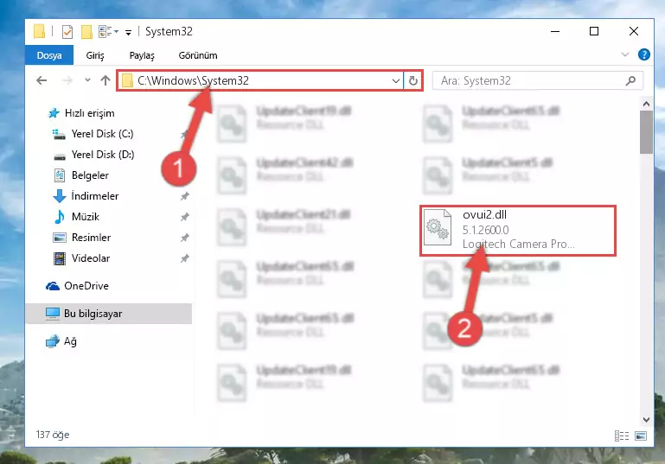This screenshot has height=464, width=665.
Task: Maximize the System32 window
Action: click(x=594, y=31)
